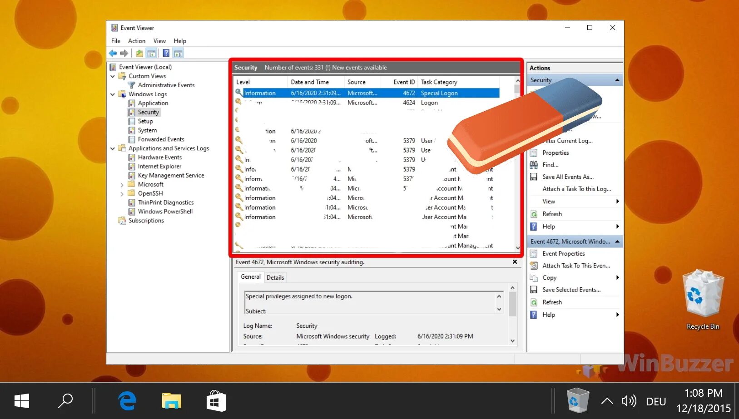Collapse the Event 4672 actions section
739x419 pixels.
(617, 242)
